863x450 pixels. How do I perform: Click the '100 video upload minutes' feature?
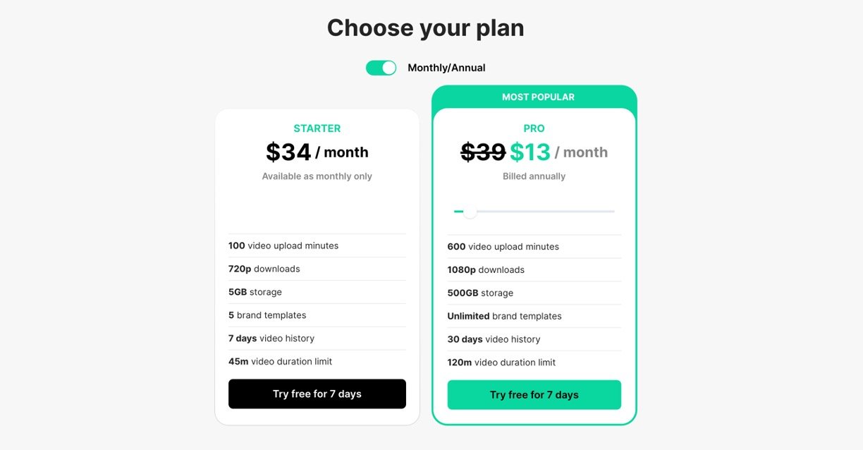tap(283, 245)
